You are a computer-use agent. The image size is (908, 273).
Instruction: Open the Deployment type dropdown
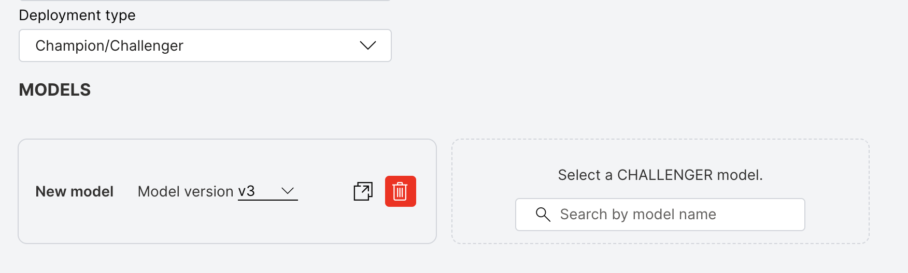pyautogui.click(x=205, y=45)
